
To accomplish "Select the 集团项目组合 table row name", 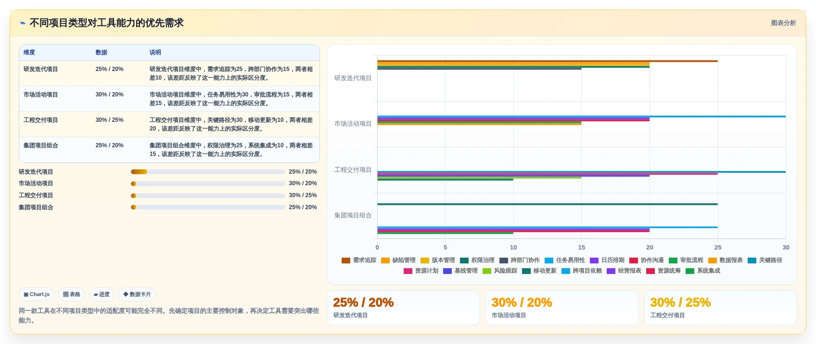I will pyautogui.click(x=41, y=145).
